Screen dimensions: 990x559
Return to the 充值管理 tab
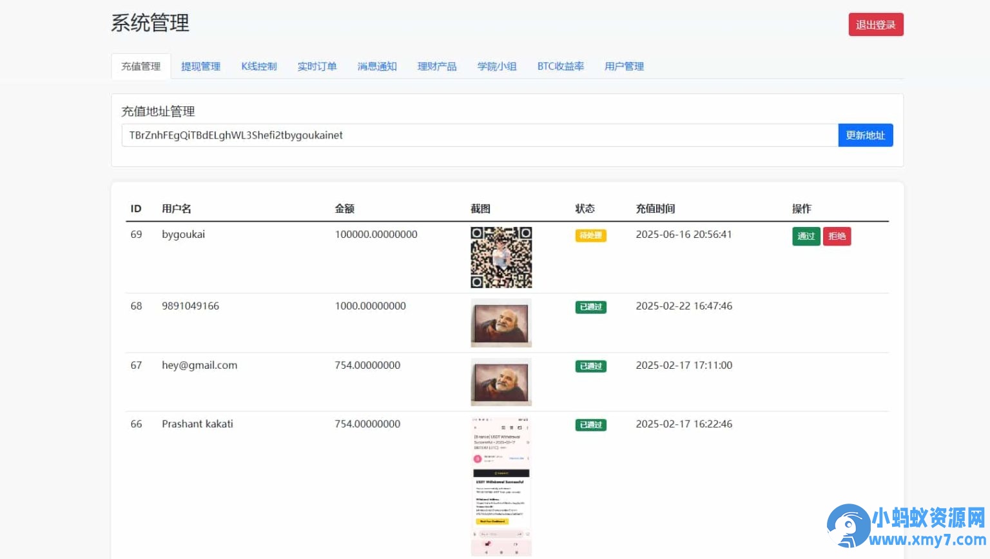pos(141,66)
